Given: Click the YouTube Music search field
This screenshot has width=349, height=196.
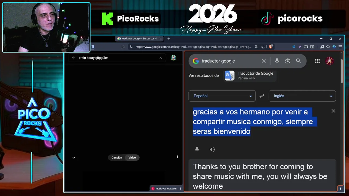Looking at the screenshot, I should pyautogui.click(x=117, y=58).
